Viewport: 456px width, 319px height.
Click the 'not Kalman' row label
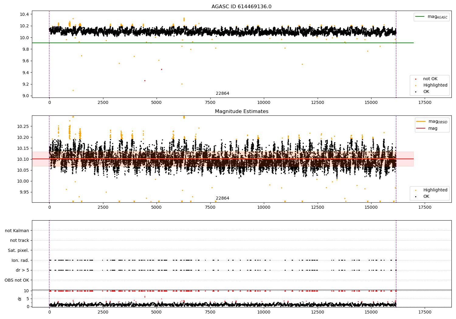tap(17, 231)
